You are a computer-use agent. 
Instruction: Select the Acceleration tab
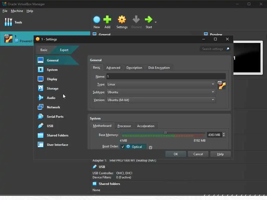145,126
